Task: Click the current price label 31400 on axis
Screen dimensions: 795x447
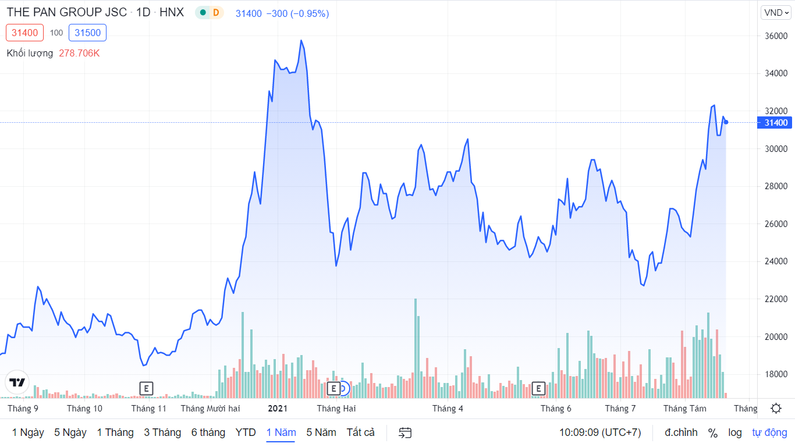Action: tap(776, 122)
